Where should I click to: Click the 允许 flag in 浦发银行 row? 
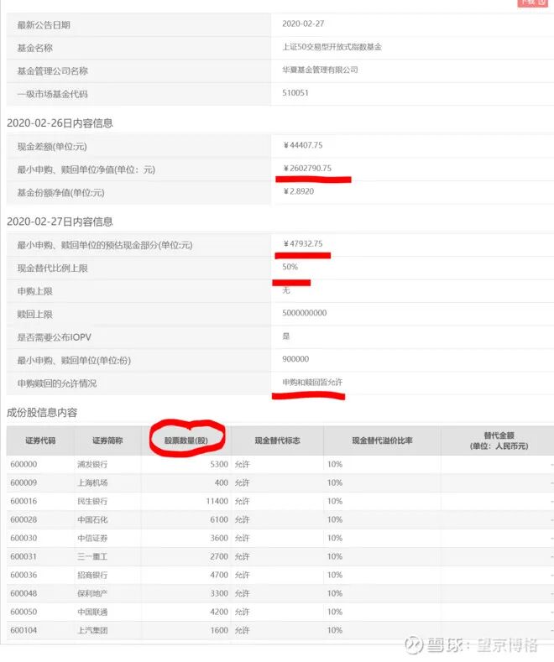click(x=243, y=464)
